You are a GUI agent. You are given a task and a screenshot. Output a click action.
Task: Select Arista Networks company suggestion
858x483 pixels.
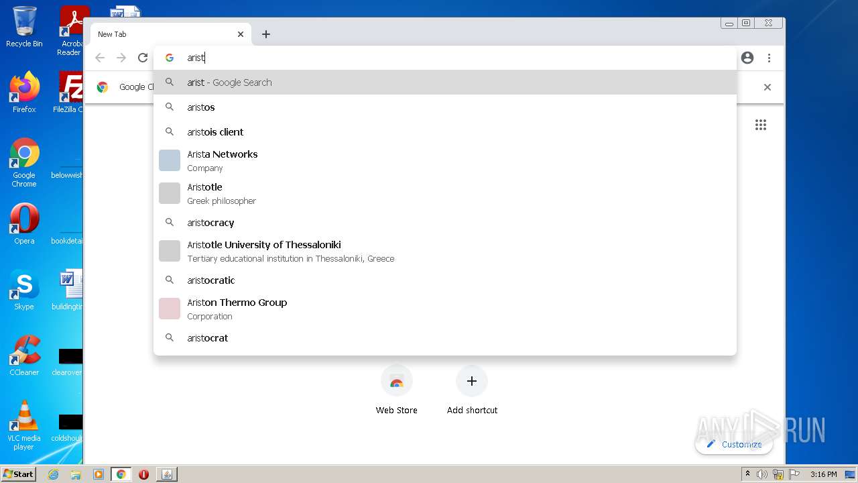(x=445, y=161)
